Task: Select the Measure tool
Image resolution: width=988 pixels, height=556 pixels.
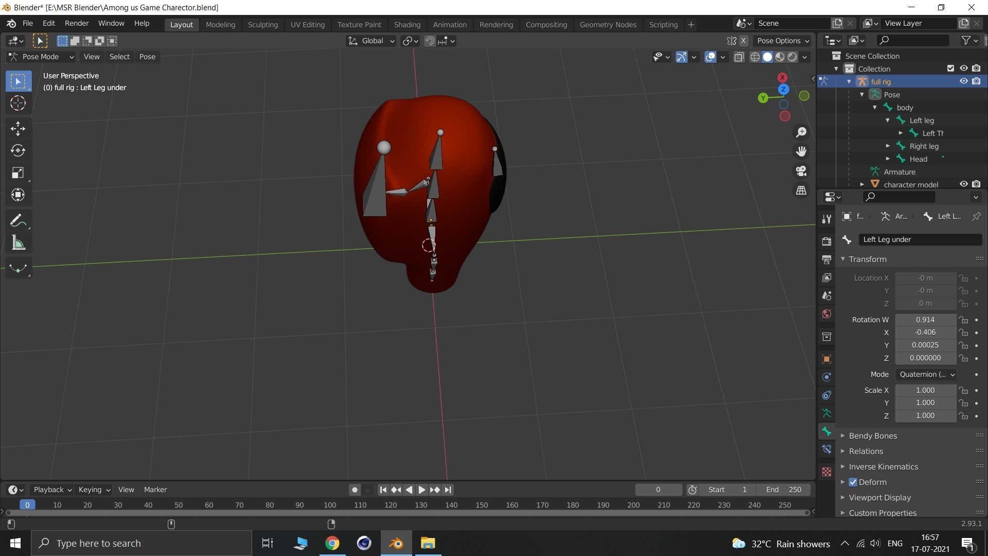Action: [18, 243]
